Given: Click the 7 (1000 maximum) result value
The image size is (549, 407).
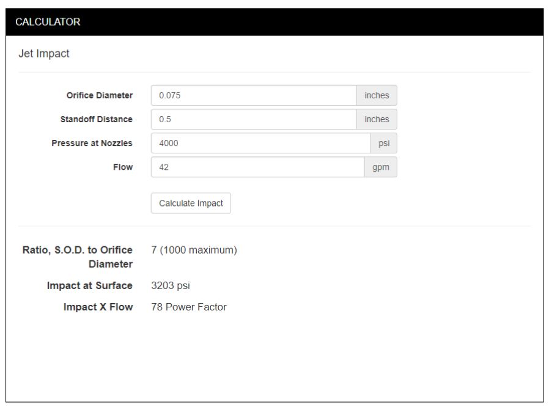Looking at the screenshot, I should [x=194, y=250].
